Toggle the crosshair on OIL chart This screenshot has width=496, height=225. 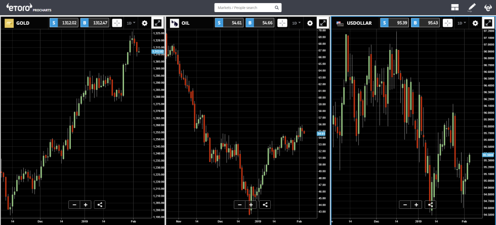pyautogui.click(x=282, y=23)
